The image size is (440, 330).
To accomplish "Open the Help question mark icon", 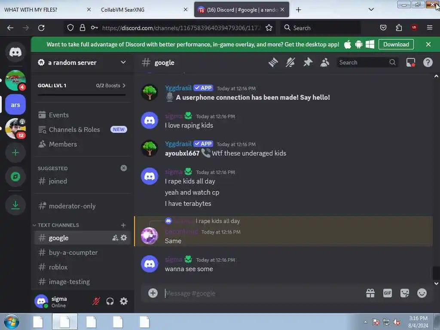I will (x=428, y=62).
